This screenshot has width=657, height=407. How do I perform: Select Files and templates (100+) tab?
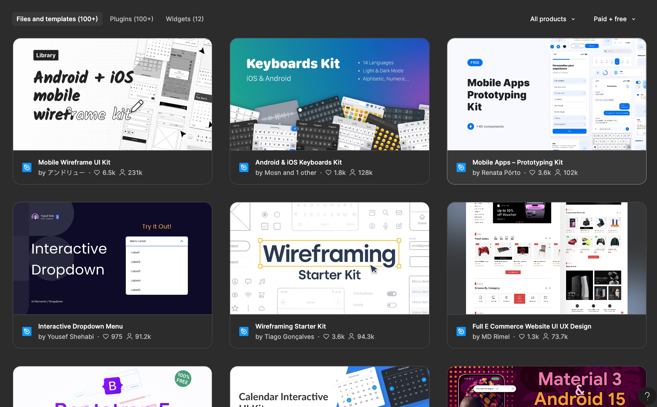coord(57,19)
